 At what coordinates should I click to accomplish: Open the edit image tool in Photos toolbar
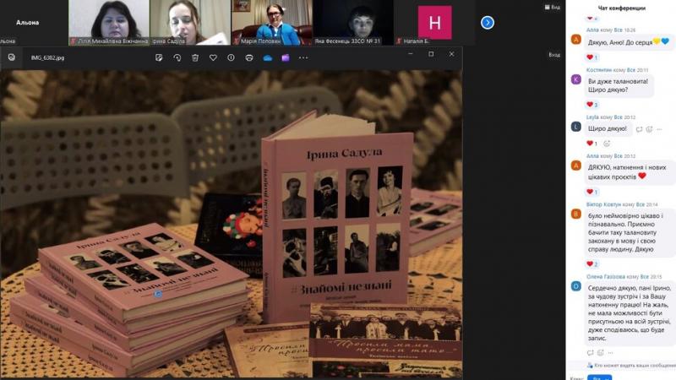(x=159, y=57)
